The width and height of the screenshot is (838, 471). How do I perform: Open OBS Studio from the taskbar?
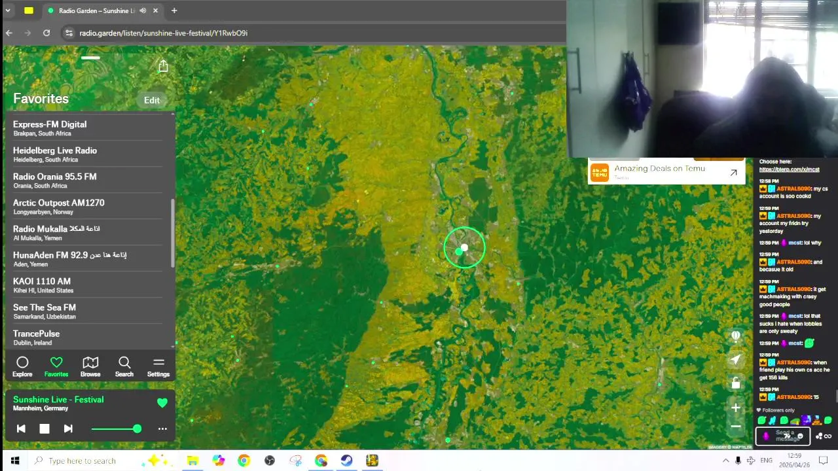point(270,461)
